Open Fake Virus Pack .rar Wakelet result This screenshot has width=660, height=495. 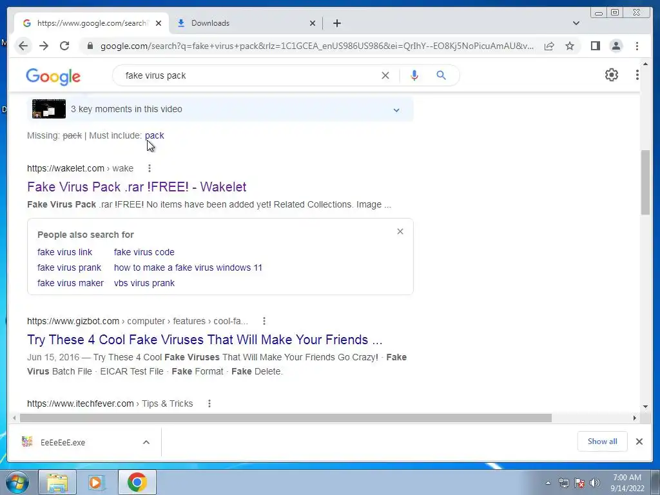[x=137, y=187]
